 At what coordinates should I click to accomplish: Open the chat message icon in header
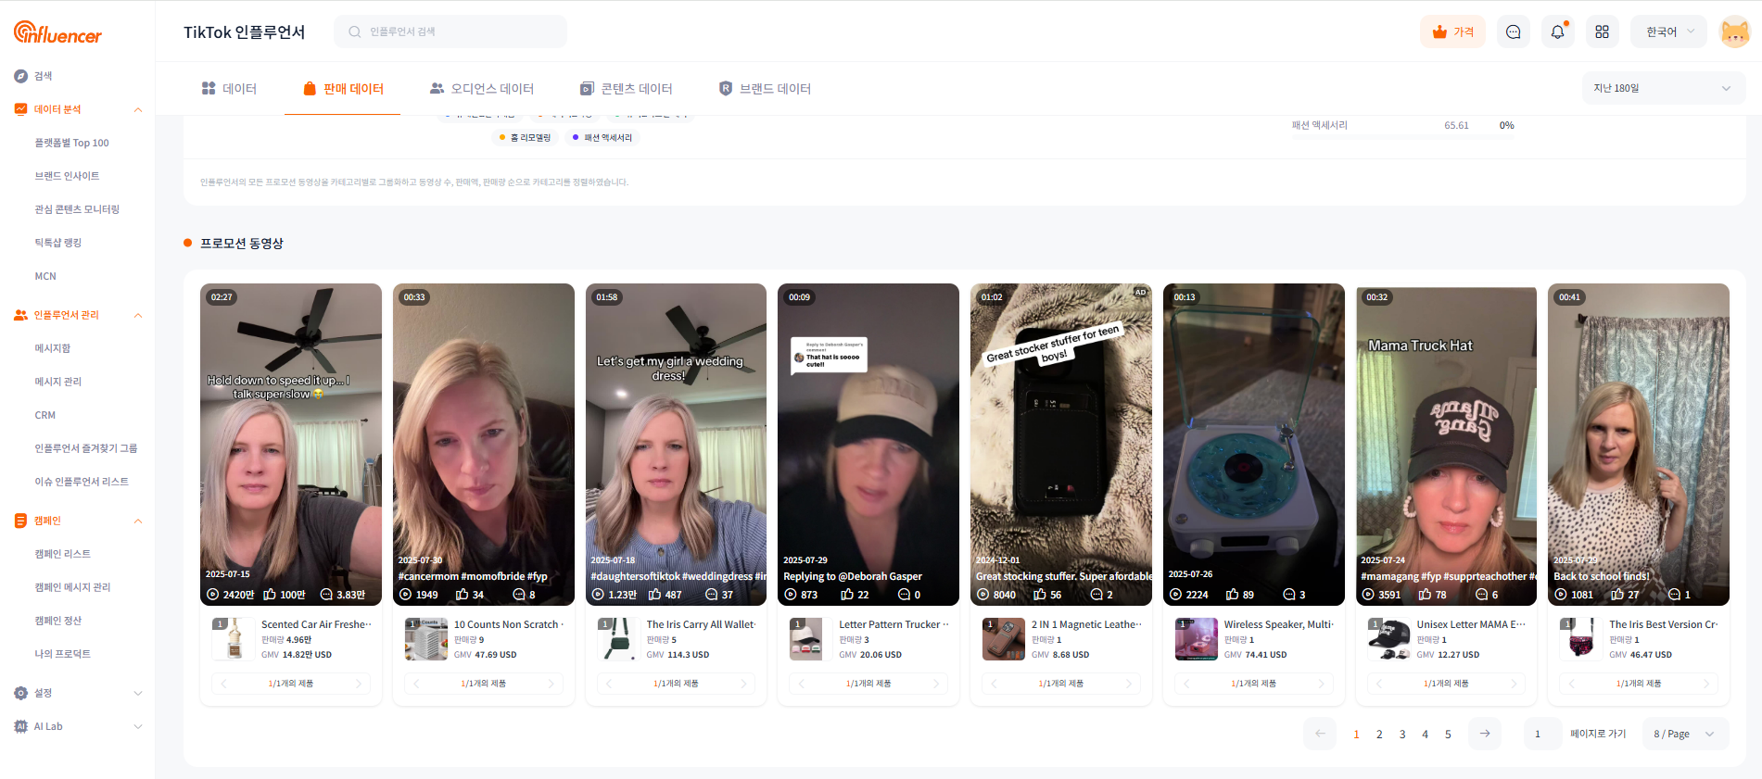1513,32
